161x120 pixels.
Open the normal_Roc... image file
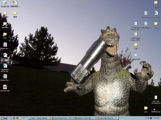pyautogui.click(x=5, y=78)
